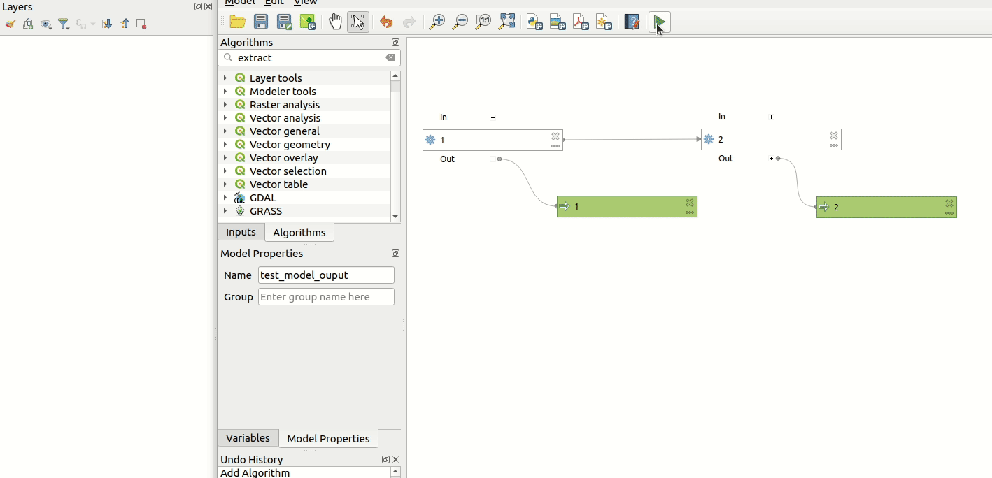Click the algorithm search field

click(309, 58)
